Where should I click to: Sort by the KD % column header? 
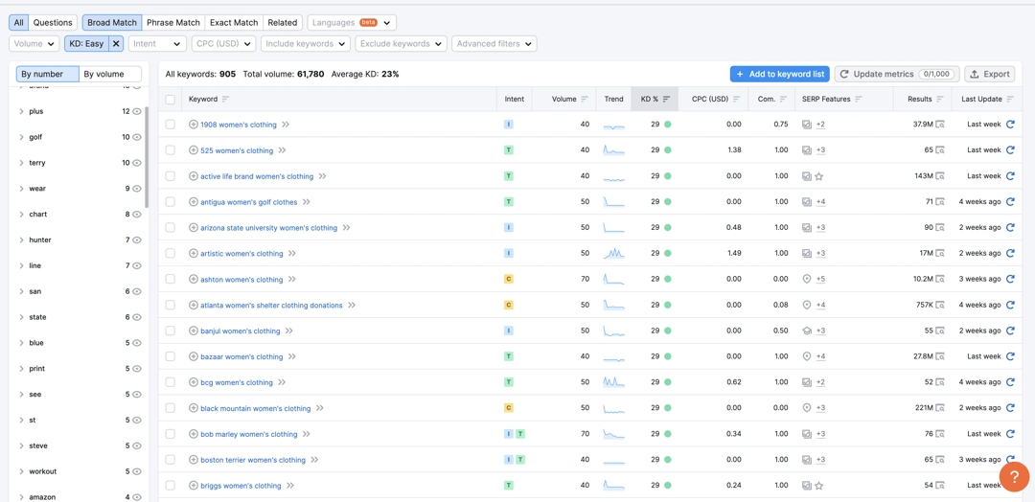coord(655,99)
